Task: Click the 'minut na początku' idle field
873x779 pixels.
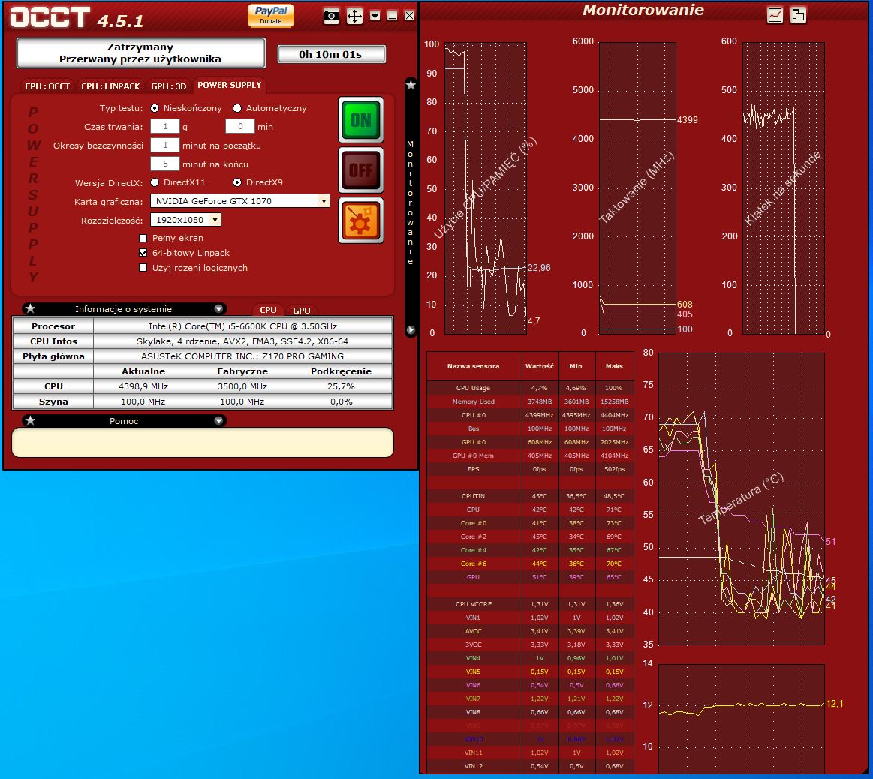Action: coord(165,146)
